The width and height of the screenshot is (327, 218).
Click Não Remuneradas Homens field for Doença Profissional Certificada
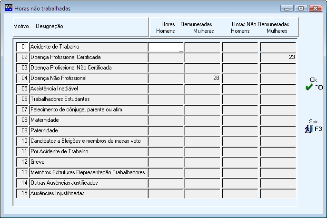240,58
